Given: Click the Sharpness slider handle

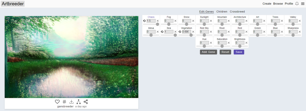Looking at the screenshot, I should pyautogui.click(x=293, y=35).
